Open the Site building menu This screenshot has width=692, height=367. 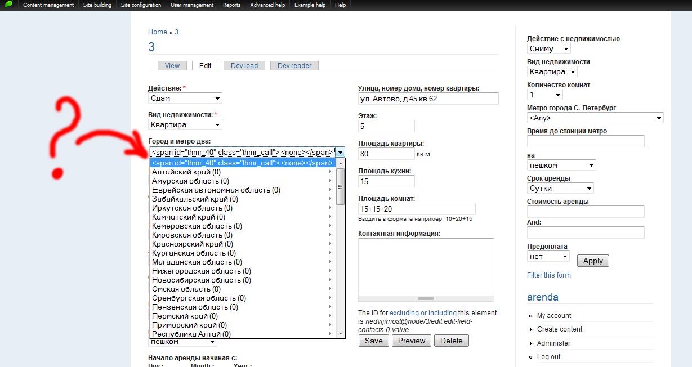click(x=97, y=5)
